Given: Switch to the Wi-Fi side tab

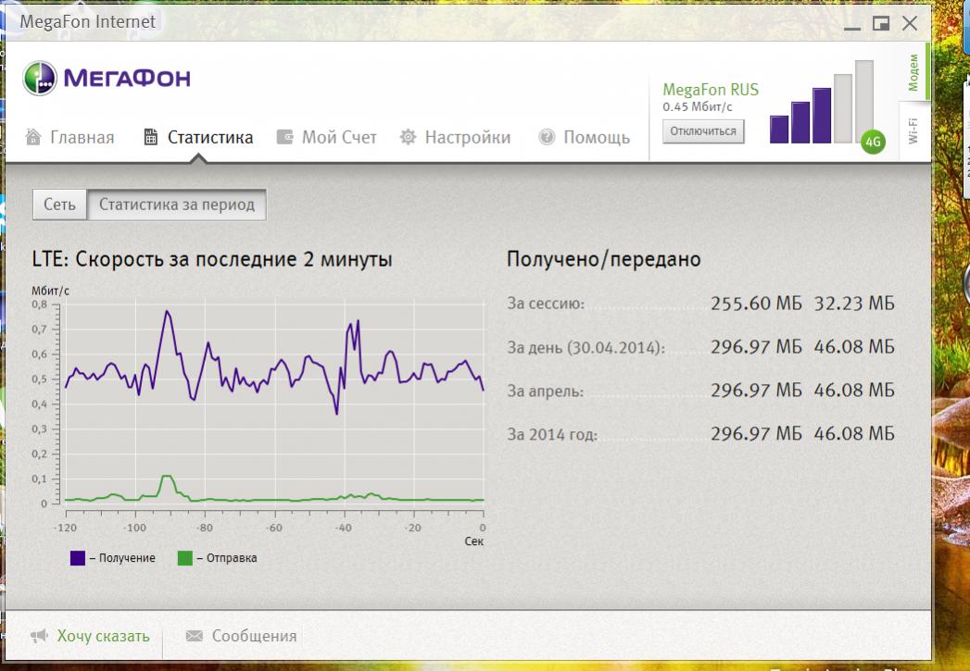Looking at the screenshot, I should [x=913, y=131].
